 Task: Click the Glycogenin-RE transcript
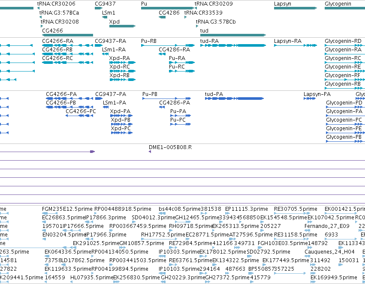(345, 71)
